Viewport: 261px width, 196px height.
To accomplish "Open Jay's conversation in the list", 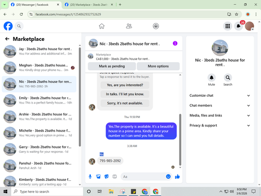I will point(39,51).
